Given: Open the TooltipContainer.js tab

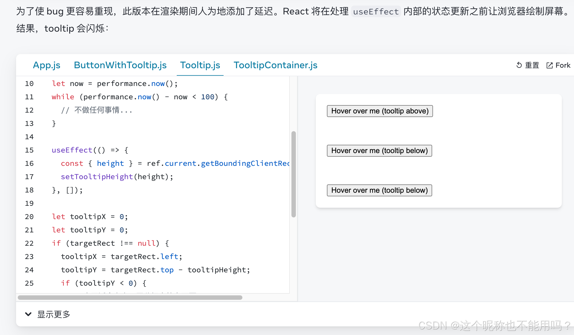Looking at the screenshot, I should [275, 65].
